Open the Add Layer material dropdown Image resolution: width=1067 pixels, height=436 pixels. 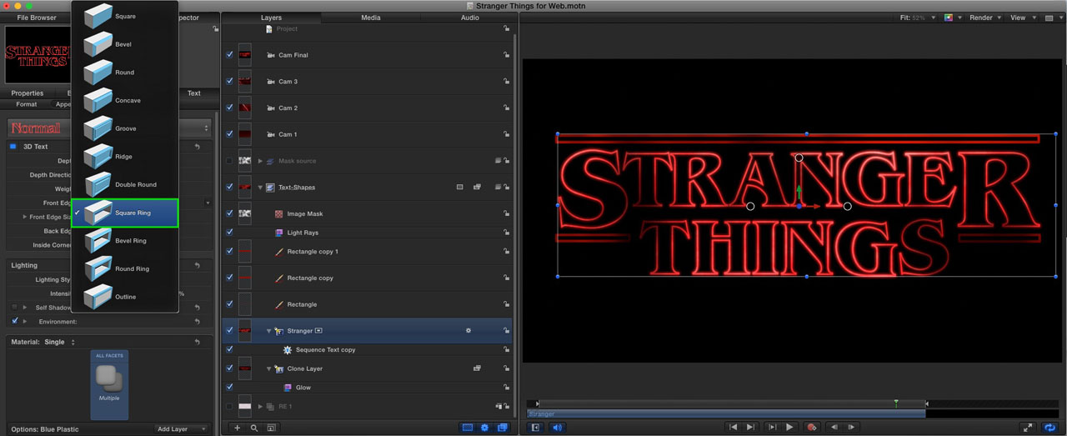coord(182,429)
